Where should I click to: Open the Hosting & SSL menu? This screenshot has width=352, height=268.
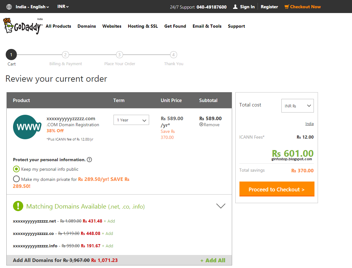click(143, 26)
